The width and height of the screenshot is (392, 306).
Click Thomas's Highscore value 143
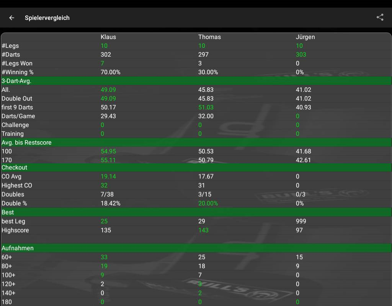click(x=203, y=230)
